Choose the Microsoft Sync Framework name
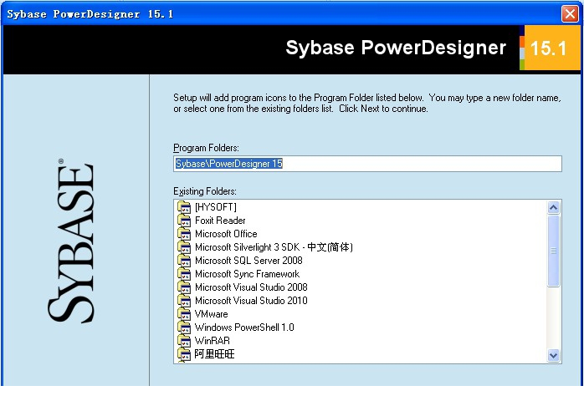Image resolution: width=584 pixels, height=401 pixels. pyautogui.click(x=247, y=274)
